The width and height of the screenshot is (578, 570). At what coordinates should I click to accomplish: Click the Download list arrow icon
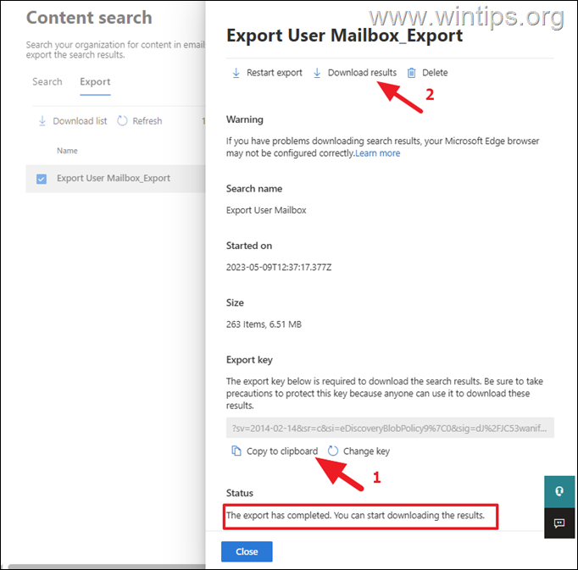[42, 121]
